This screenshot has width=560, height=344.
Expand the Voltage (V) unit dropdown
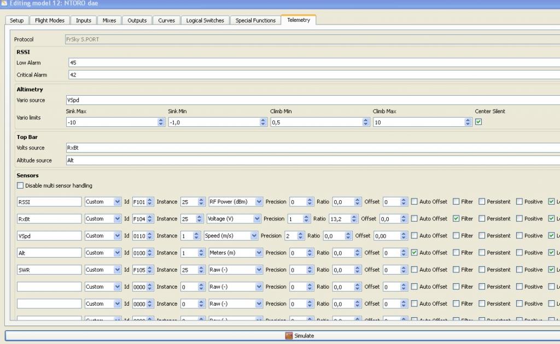pos(234,219)
